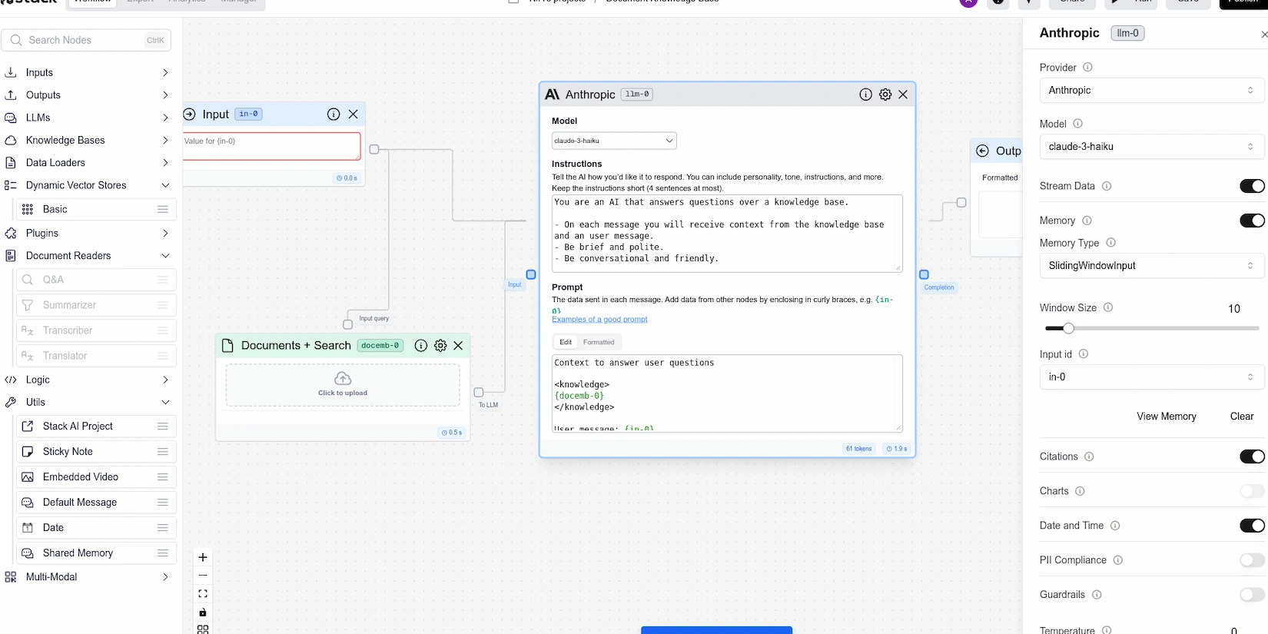Open claude-3-haiku model dropdown in node
Viewport: 1268px width, 634px height.
613,141
